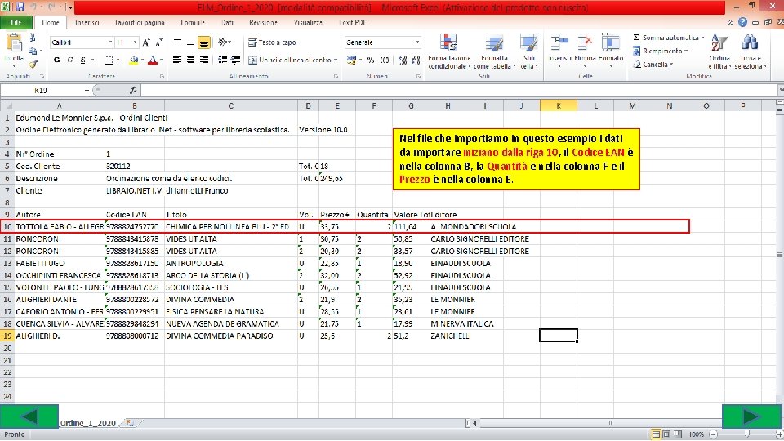Click the Cut scissors icon
The width and height of the screenshot is (784, 441).
click(33, 38)
